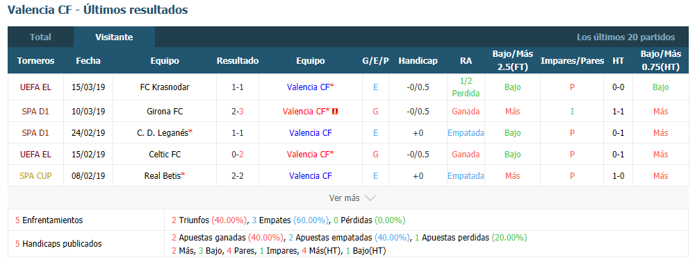Click the Handicap column header
695x262 pixels.
point(418,61)
